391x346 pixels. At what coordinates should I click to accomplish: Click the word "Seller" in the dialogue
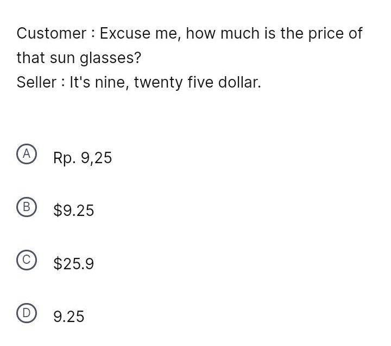[x=36, y=83]
